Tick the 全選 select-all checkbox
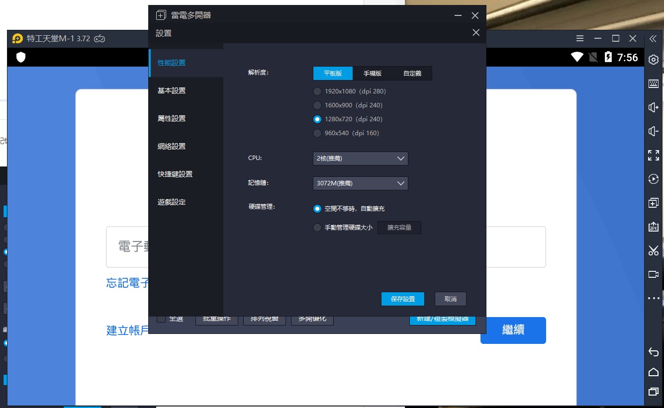Viewport: 664px width, 408px height. tap(161, 318)
